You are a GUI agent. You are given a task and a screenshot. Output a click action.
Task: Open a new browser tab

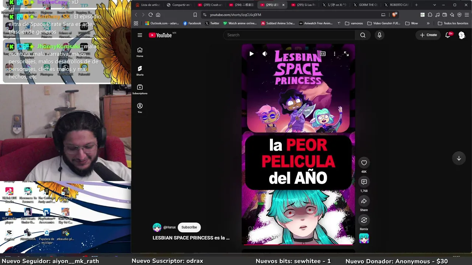coord(416,5)
